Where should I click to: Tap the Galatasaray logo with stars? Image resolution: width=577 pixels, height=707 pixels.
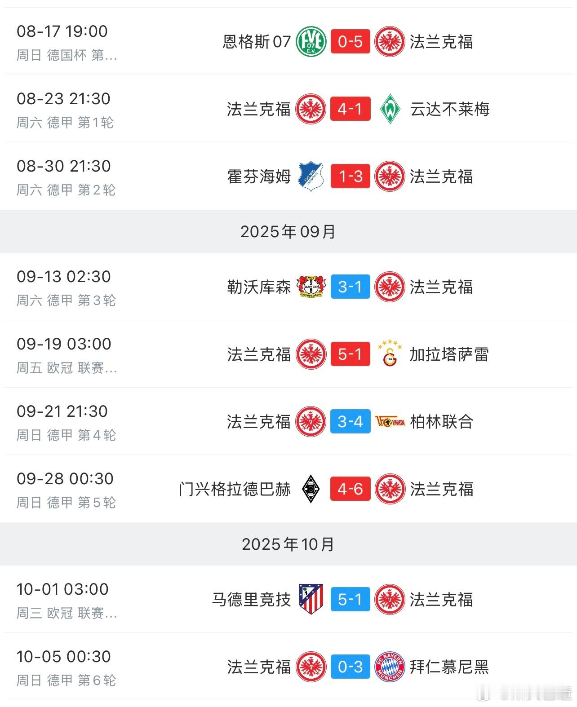tap(390, 354)
